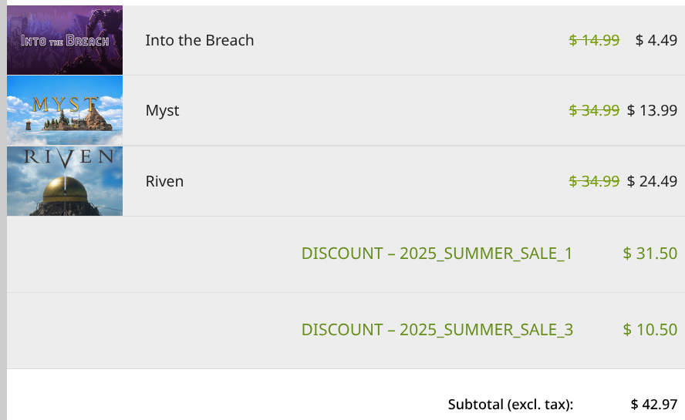Click the $42.97 subtotal amount
This screenshot has height=420, width=685.
pyautogui.click(x=654, y=405)
